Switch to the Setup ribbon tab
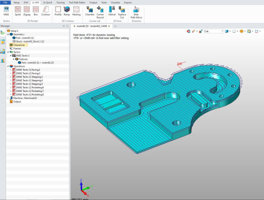The image size is (264, 200). pyautogui.click(x=16, y=2)
